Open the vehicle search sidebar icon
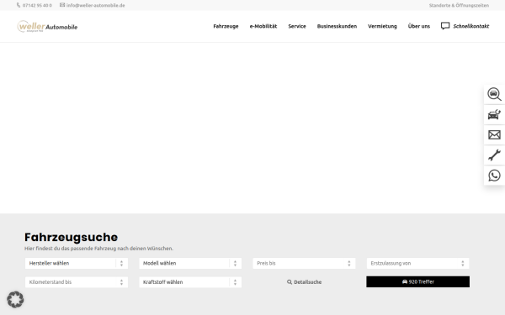This screenshot has width=505, height=315. click(x=494, y=94)
